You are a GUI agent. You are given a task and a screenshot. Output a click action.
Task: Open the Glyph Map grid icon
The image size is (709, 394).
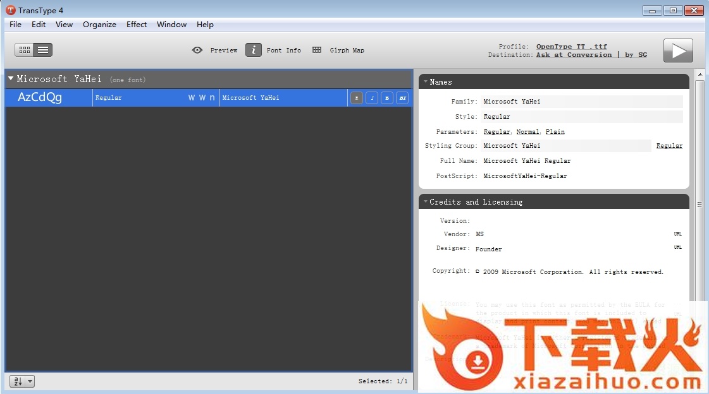click(x=316, y=50)
